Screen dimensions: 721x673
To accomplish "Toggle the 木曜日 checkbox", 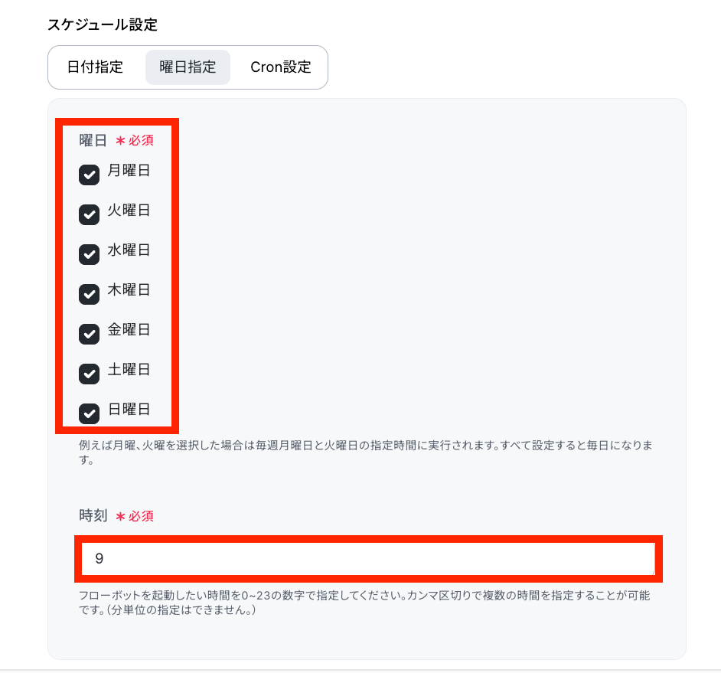I will click(90, 295).
